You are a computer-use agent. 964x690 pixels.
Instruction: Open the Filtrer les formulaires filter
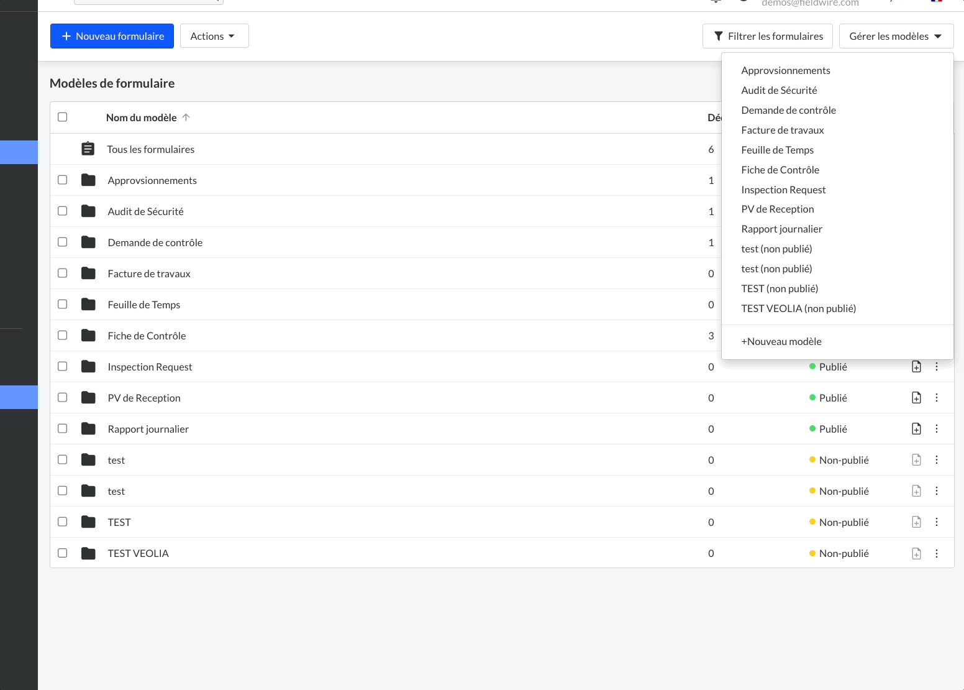tap(768, 36)
